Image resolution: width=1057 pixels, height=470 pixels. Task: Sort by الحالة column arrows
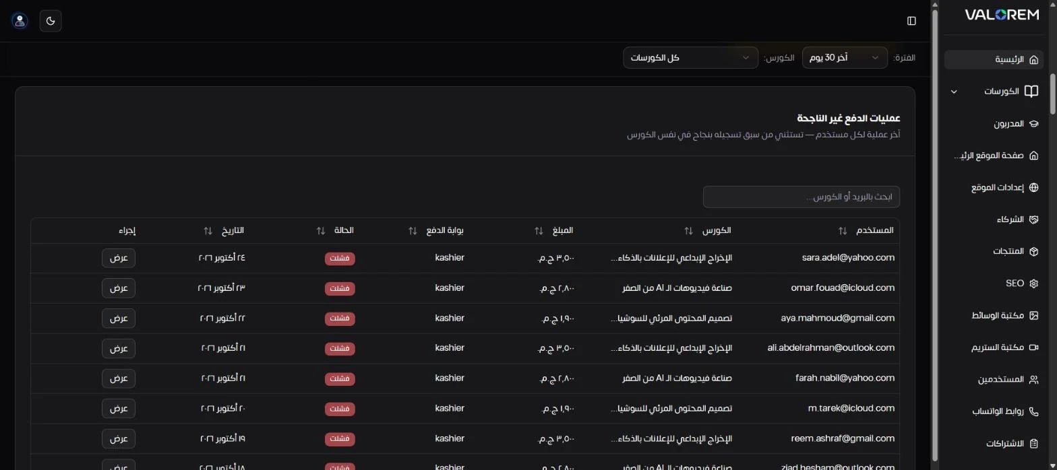pos(321,231)
